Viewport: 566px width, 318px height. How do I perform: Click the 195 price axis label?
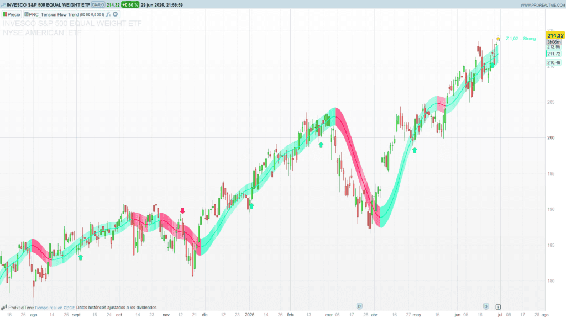pyautogui.click(x=551, y=174)
